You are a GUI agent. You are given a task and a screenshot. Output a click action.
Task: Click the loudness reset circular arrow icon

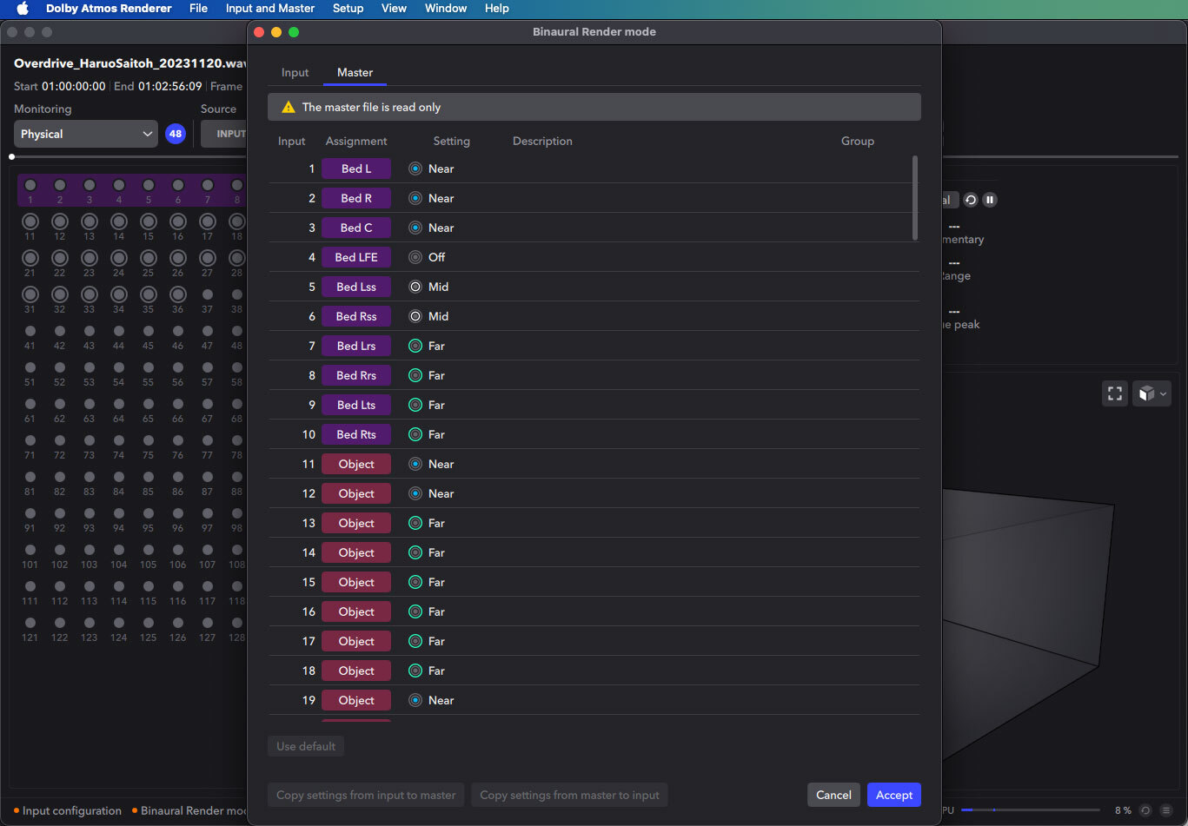tap(971, 200)
